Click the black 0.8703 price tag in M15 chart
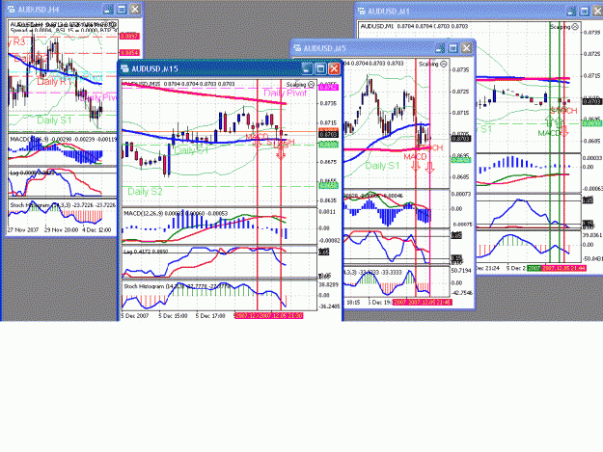 click(x=328, y=134)
